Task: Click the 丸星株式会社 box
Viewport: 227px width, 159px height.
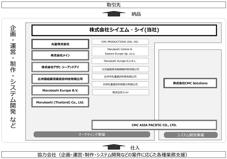Action: pos(60,44)
